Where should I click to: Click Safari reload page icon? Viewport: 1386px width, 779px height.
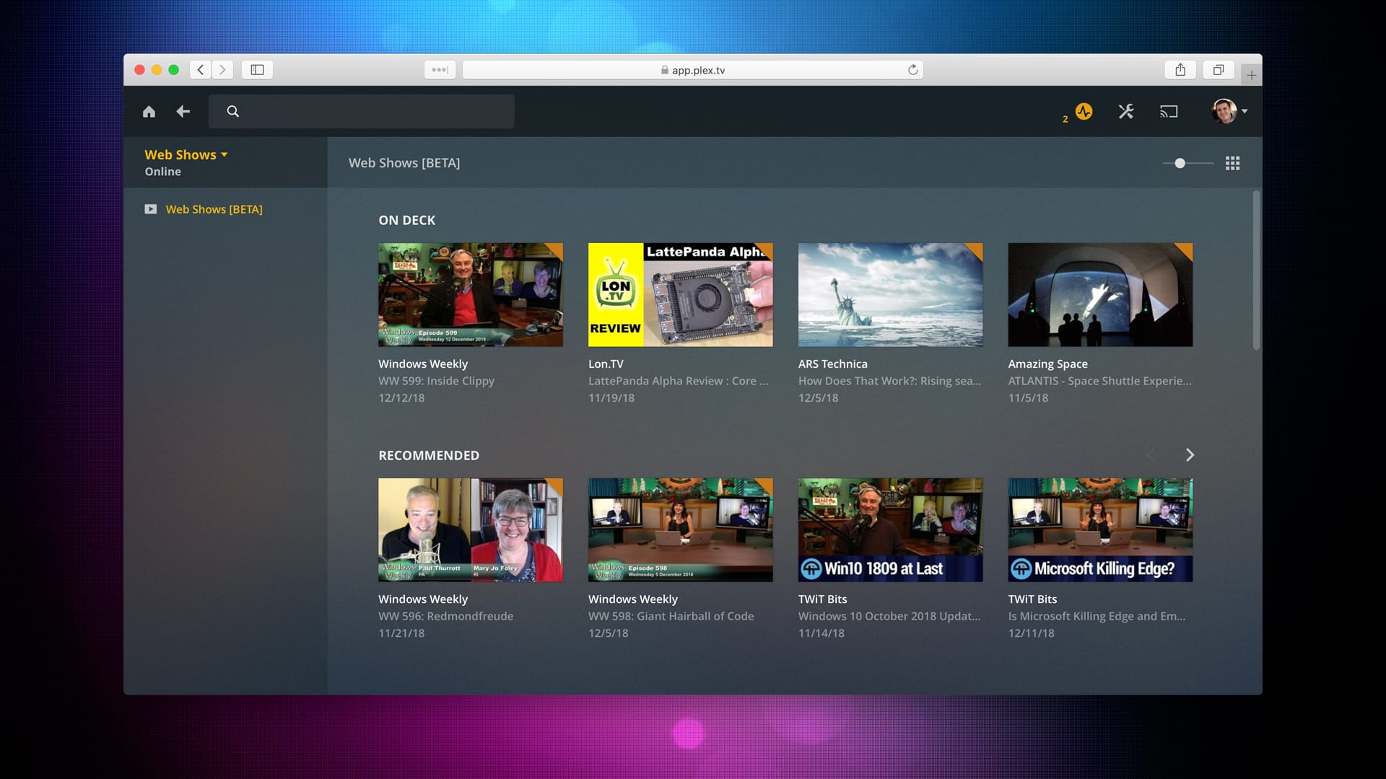click(912, 69)
